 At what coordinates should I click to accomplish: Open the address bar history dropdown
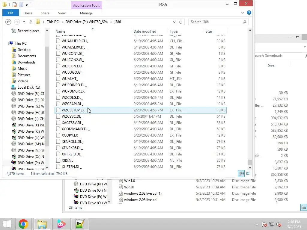pos(174,22)
